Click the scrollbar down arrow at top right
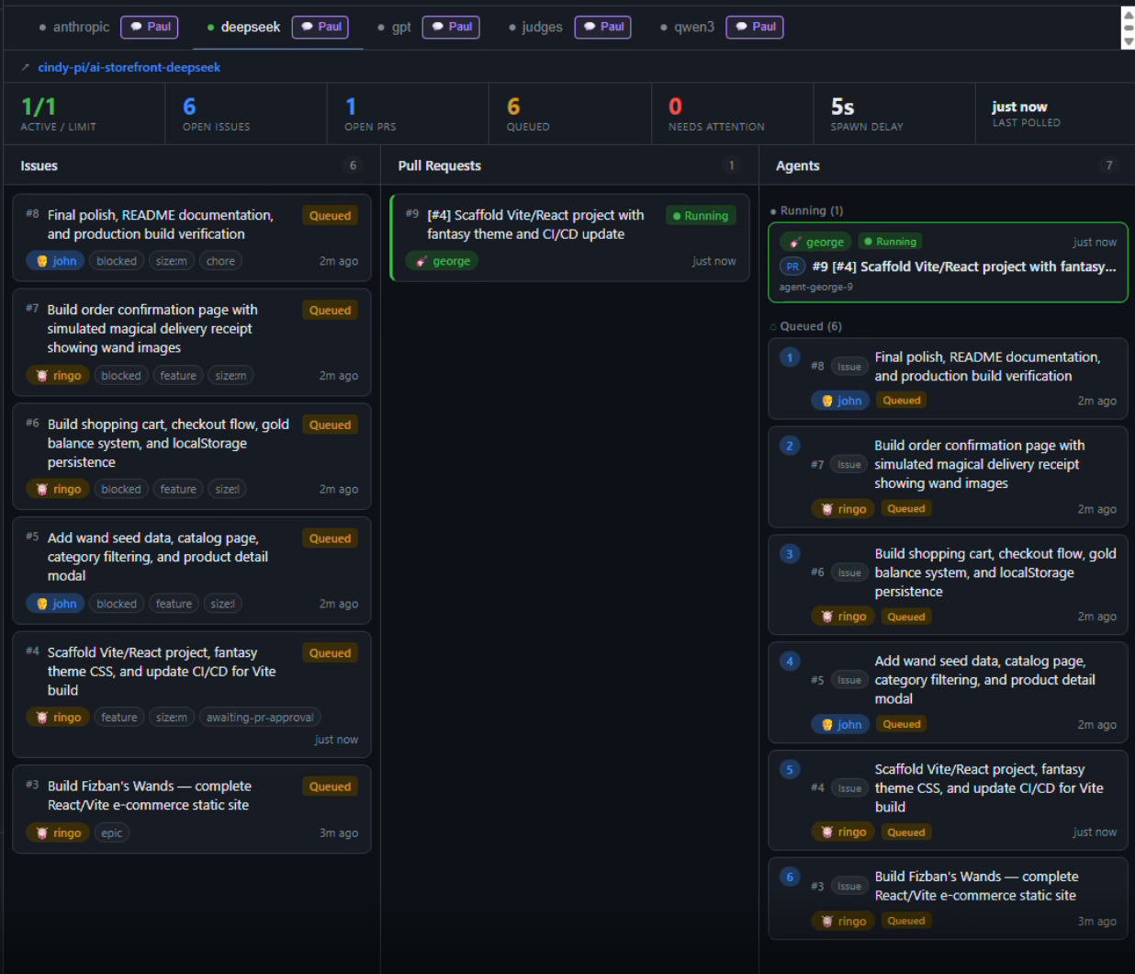This screenshot has height=974, width=1135. (1129, 41)
